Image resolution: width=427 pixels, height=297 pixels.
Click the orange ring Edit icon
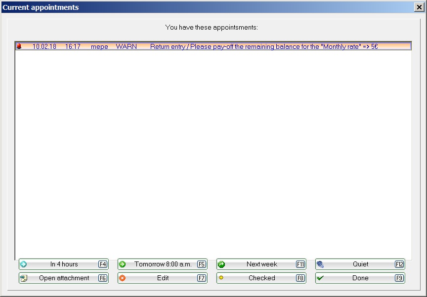(123, 278)
